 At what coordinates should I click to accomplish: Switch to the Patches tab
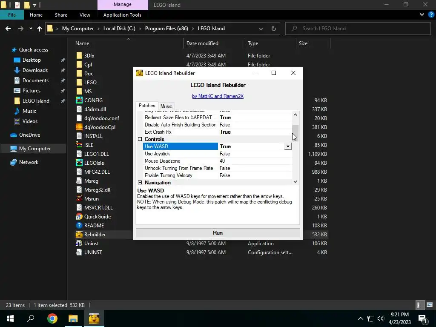tap(147, 106)
